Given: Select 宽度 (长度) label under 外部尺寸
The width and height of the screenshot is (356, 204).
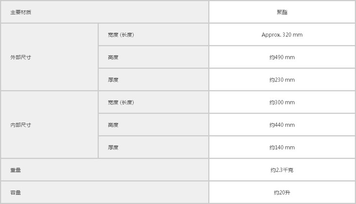Looking at the screenshot, I should 121,35.
